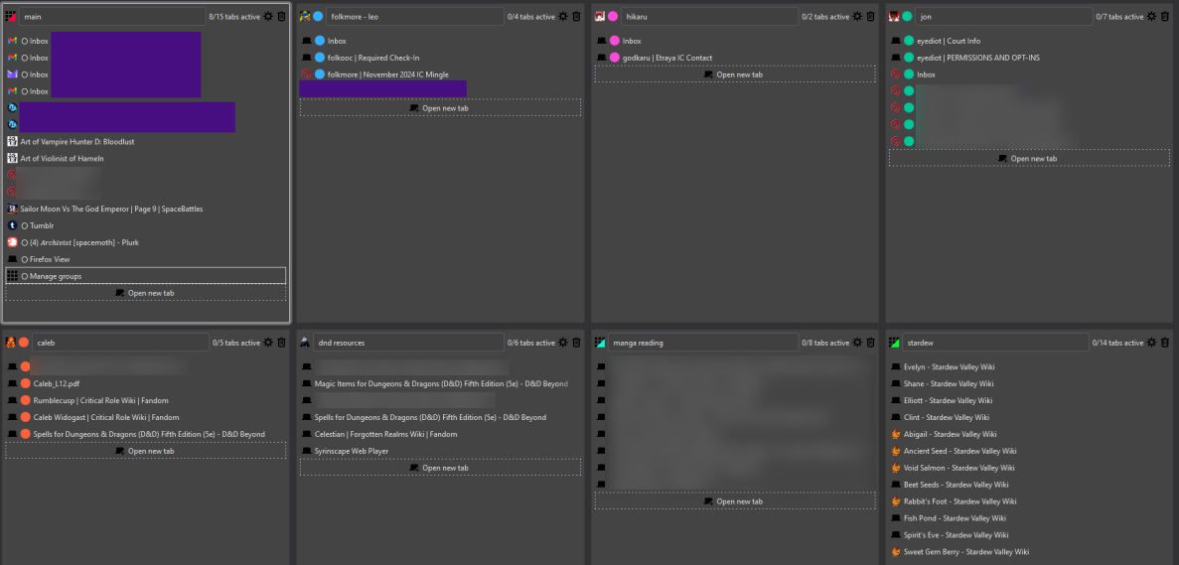Click trash icon on manga reading group
The width and height of the screenshot is (1179, 565).
coord(870,343)
